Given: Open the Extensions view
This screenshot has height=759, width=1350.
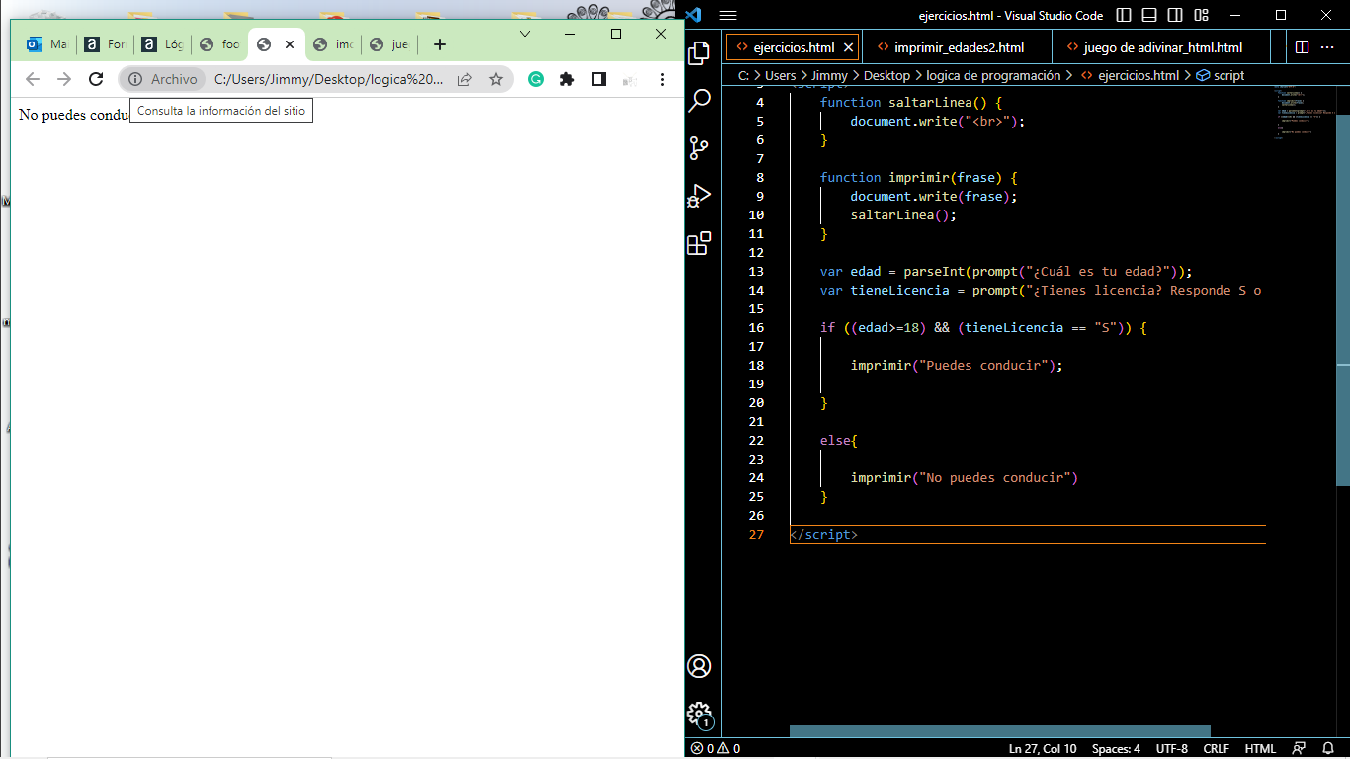Looking at the screenshot, I should tap(699, 243).
